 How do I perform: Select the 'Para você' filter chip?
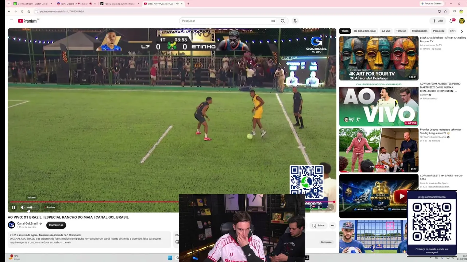click(439, 31)
